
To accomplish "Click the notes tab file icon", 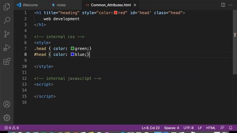I will coord(53,5).
